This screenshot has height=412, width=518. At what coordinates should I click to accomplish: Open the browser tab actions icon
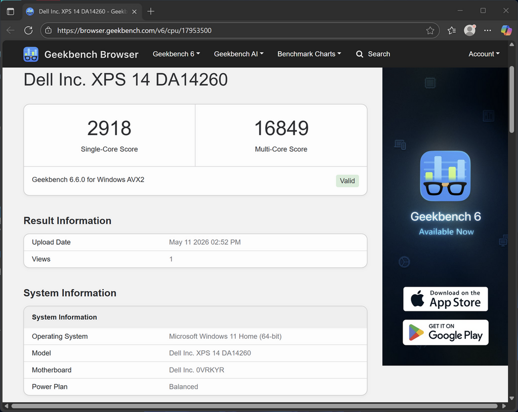11,12
